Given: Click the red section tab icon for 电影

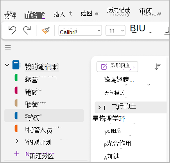Looking at the screenshot, I should 16,90.
